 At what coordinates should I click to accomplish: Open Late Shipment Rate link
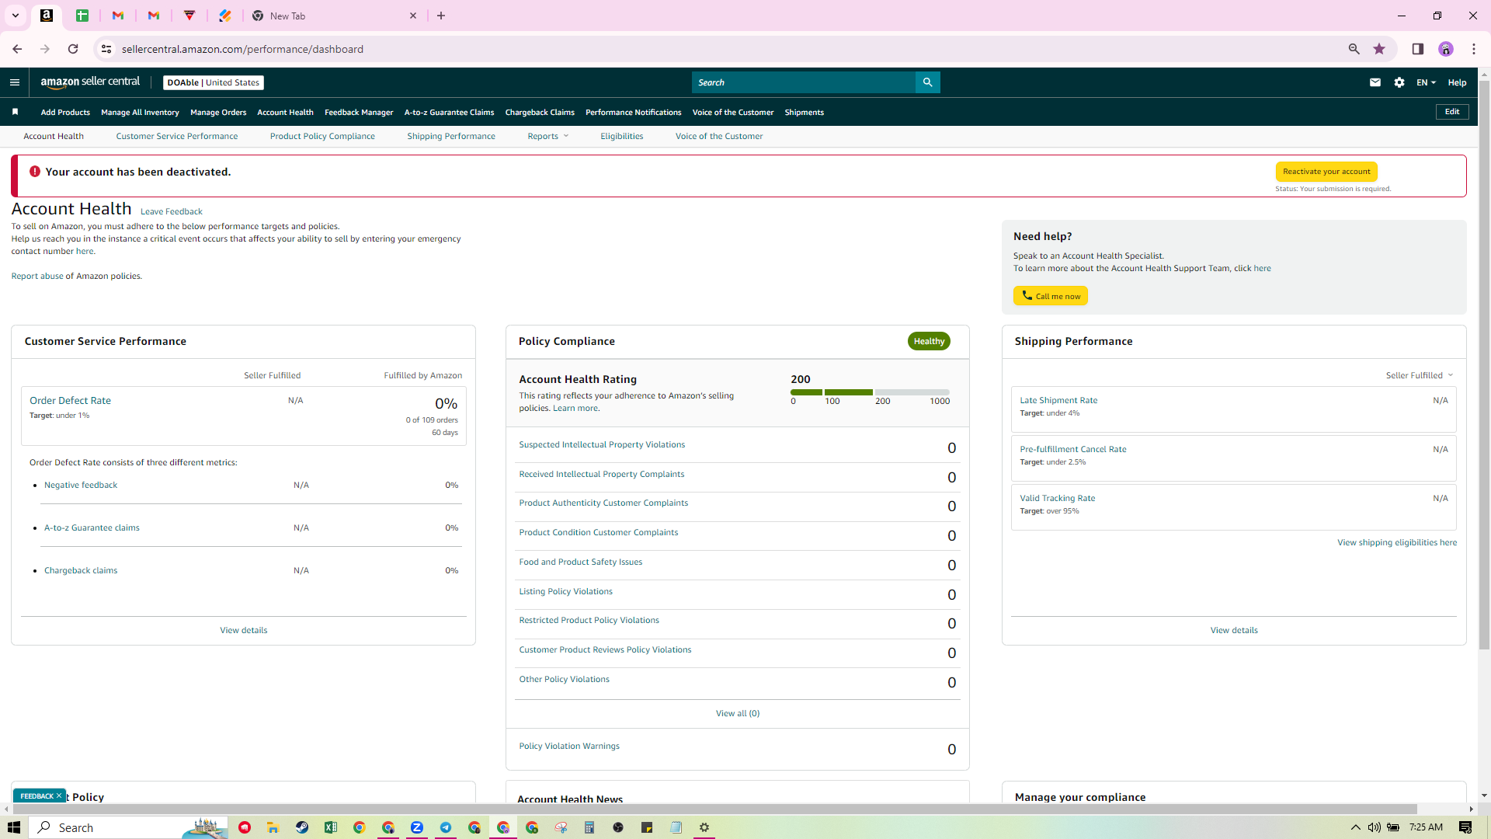pos(1058,400)
